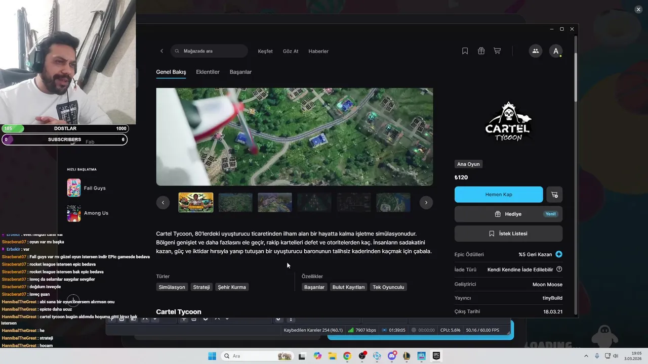This screenshot has width=648, height=364.
Task: Open the gift box icon in header
Action: tap(481, 51)
